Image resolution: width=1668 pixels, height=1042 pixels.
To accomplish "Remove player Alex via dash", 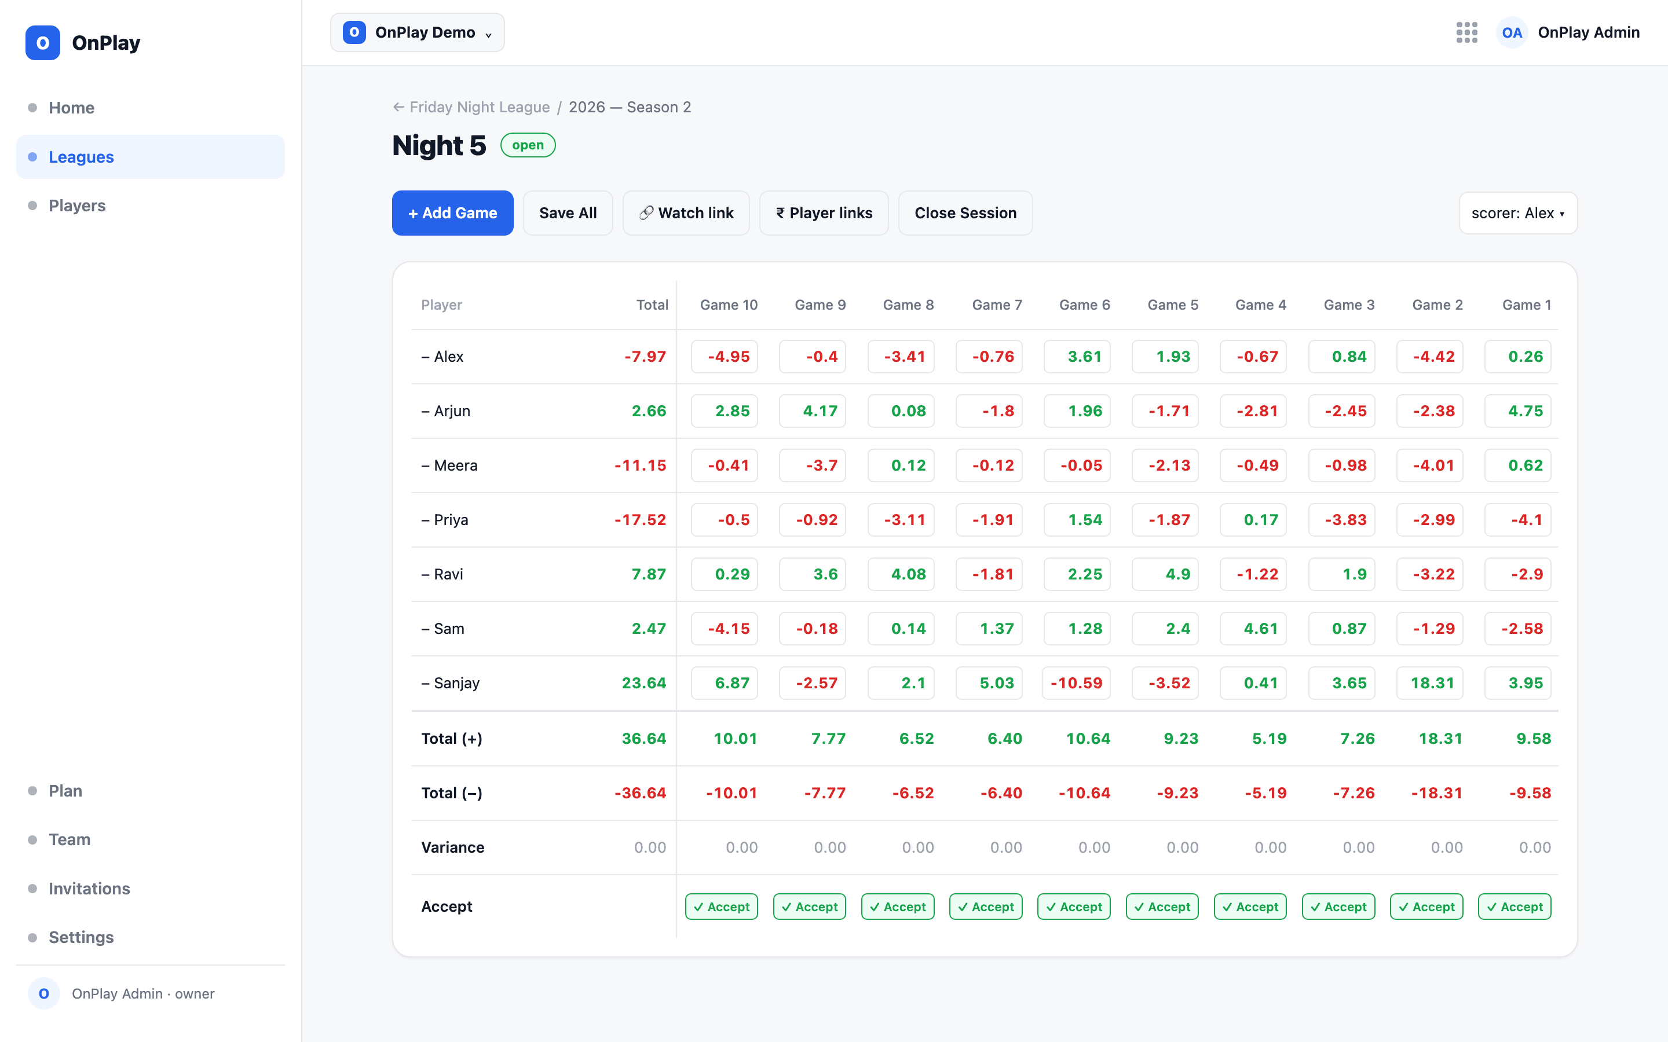I will [x=425, y=357].
